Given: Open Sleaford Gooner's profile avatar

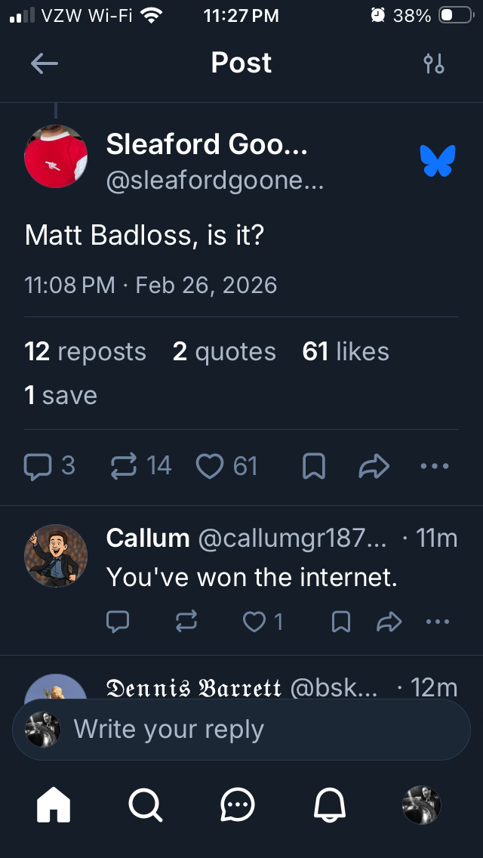Looking at the screenshot, I should click(x=56, y=156).
